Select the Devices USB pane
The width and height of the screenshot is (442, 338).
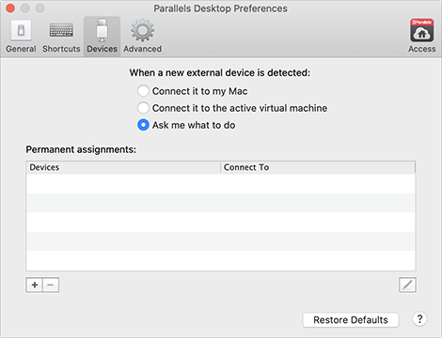point(102,37)
